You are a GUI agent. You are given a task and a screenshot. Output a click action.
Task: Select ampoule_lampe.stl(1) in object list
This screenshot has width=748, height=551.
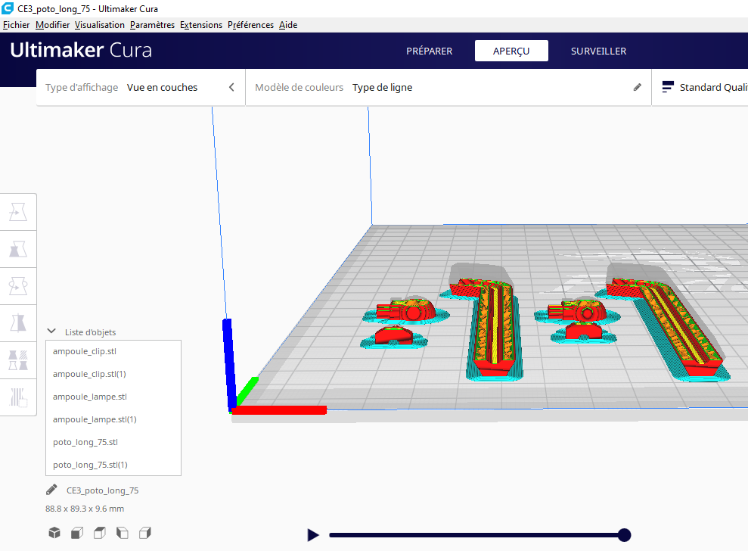pos(113,419)
